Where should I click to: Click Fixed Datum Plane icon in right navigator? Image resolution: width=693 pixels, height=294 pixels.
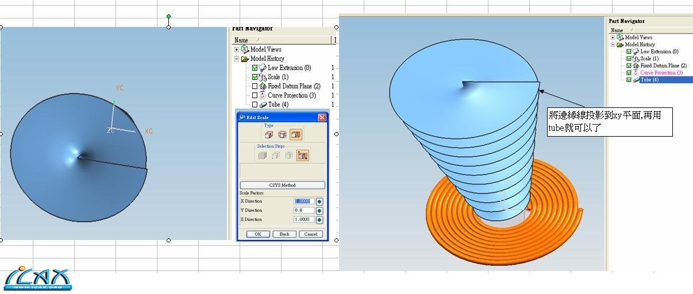pyautogui.click(x=636, y=65)
